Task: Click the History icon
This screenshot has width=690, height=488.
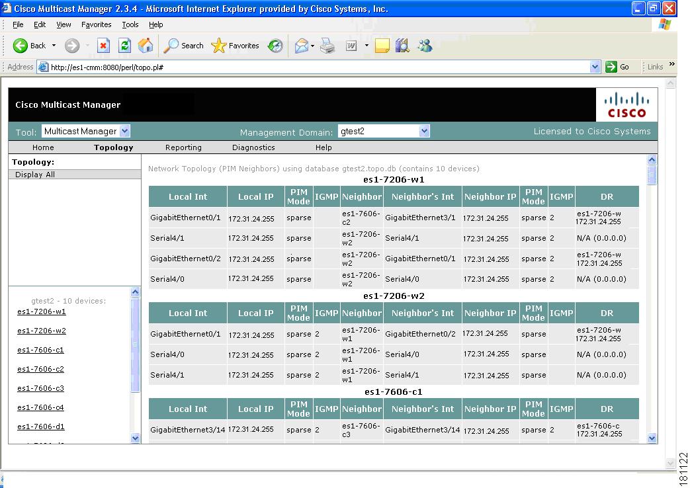Action: (x=275, y=46)
